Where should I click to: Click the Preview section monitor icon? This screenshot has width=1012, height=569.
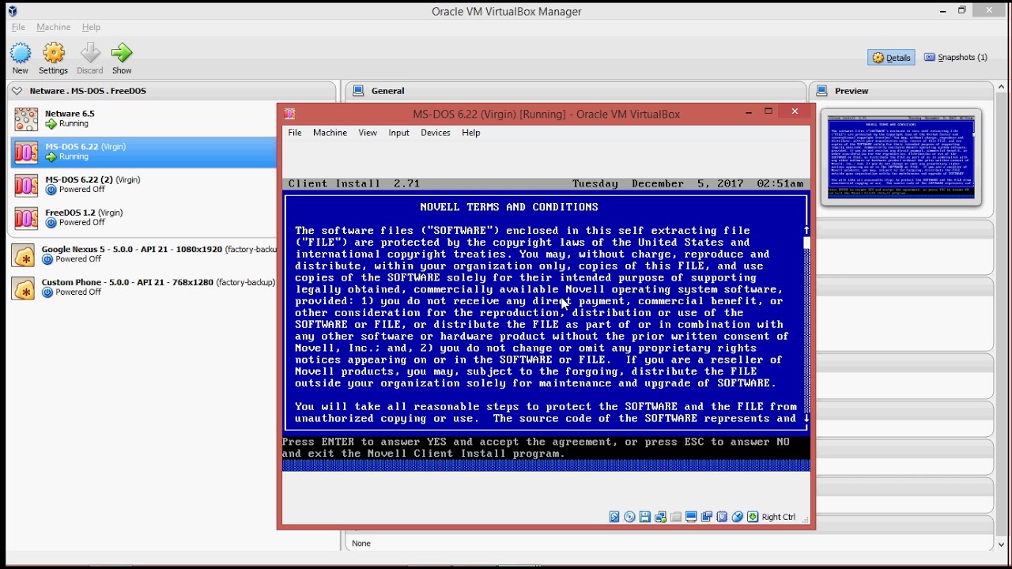821,91
